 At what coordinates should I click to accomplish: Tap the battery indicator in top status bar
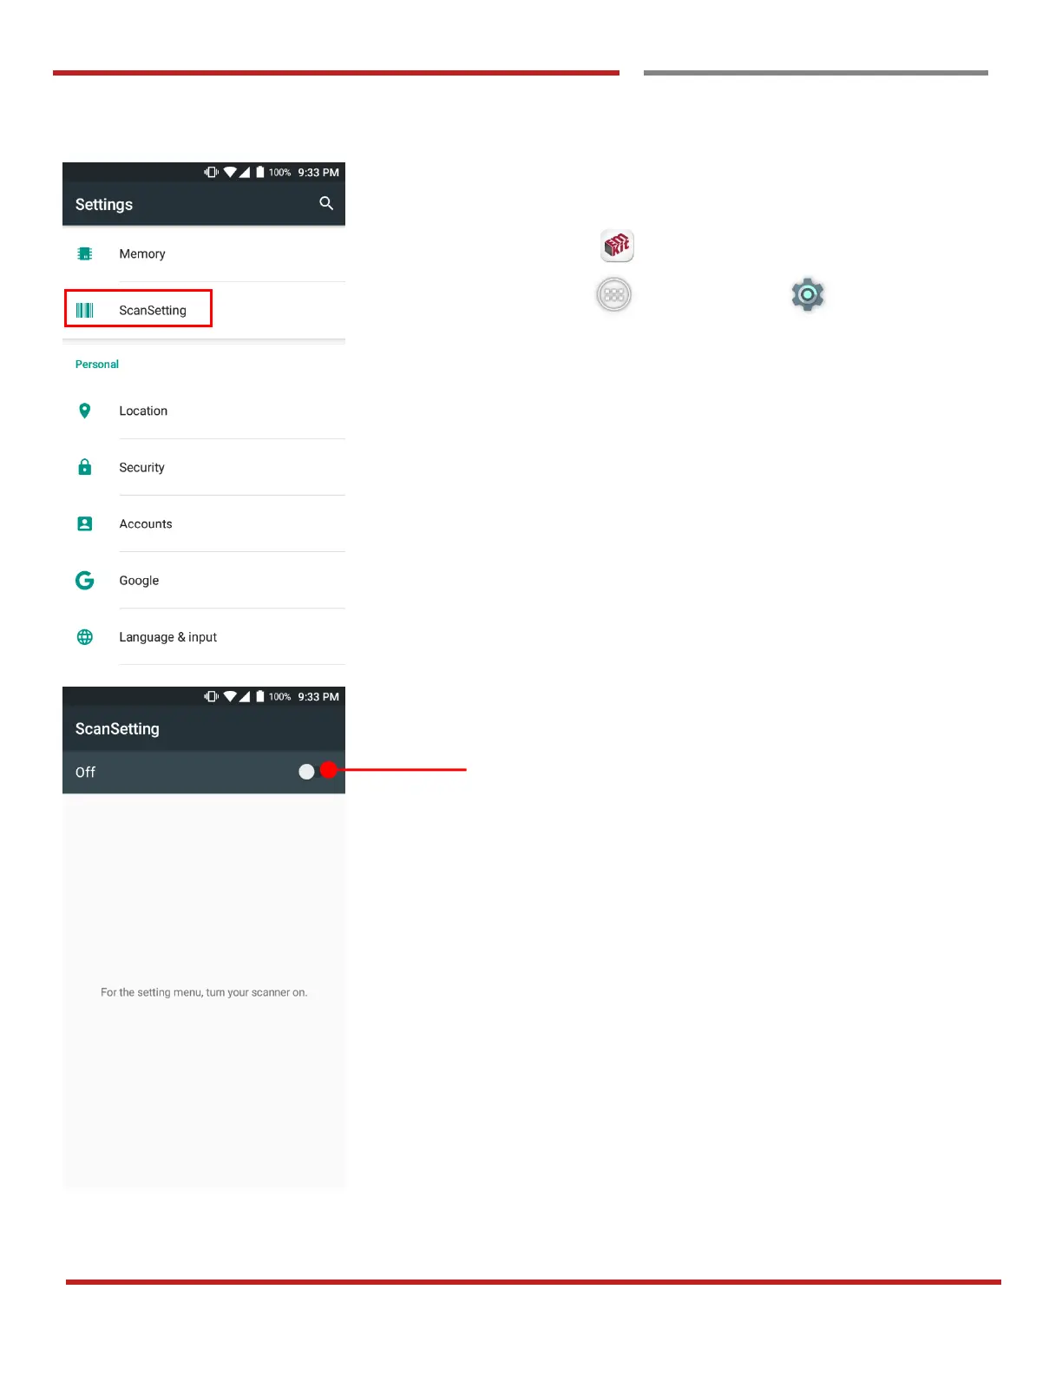(x=260, y=172)
